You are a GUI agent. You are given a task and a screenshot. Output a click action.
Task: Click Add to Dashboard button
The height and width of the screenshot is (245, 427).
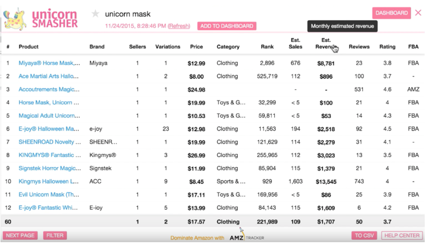227,26
